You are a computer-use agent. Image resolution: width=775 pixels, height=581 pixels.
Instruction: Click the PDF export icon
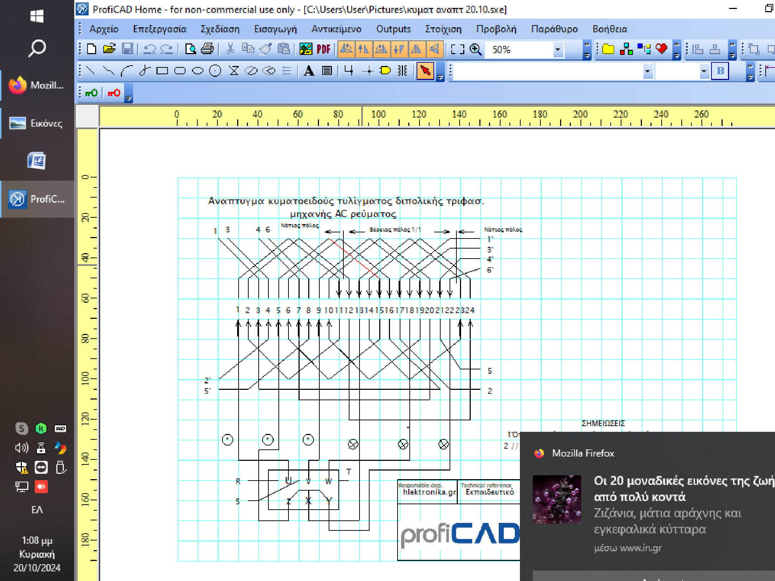(323, 49)
